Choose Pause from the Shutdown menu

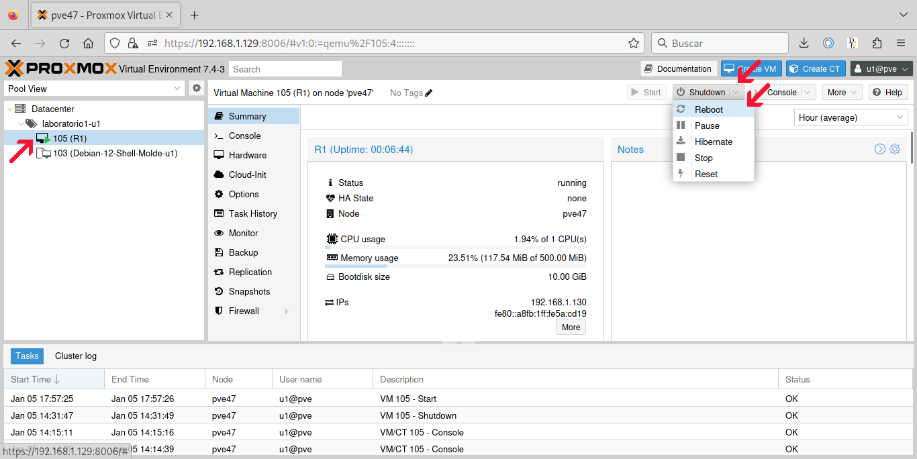714,125
